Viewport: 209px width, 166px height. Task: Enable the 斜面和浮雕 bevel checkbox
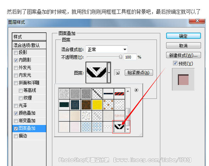16,83
